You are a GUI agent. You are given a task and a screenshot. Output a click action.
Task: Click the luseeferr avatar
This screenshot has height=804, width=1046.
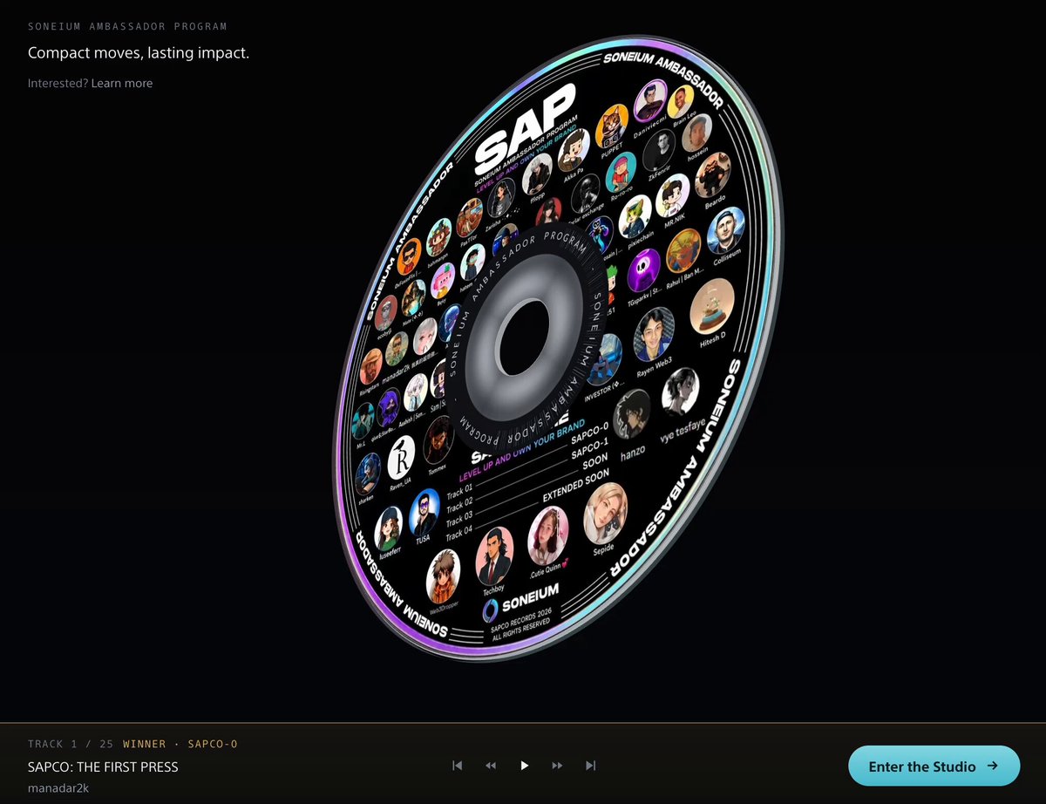[389, 528]
